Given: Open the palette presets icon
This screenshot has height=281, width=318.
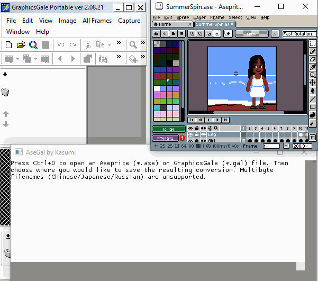Looking at the screenshot, I should coord(173,33).
